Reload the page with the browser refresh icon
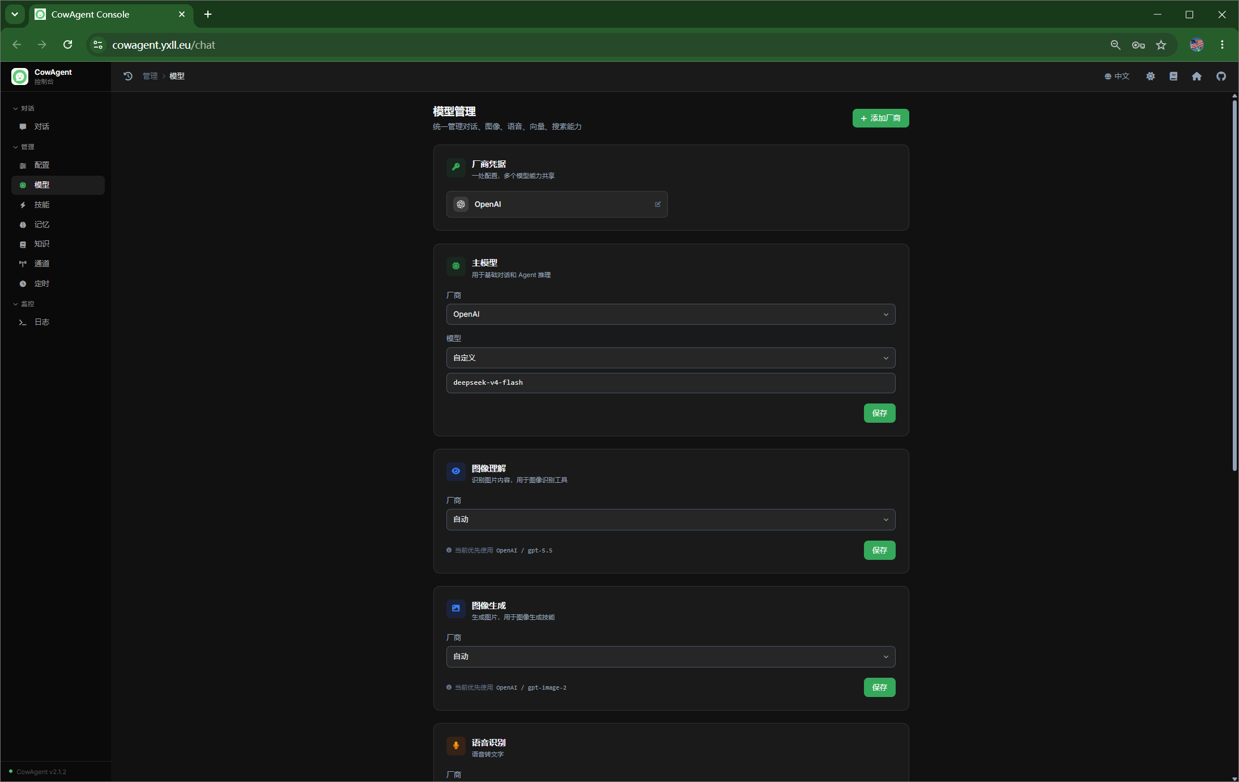Image resolution: width=1239 pixels, height=782 pixels. 67,45
